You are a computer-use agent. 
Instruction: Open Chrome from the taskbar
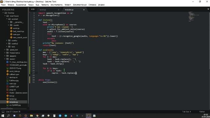point(37,116)
